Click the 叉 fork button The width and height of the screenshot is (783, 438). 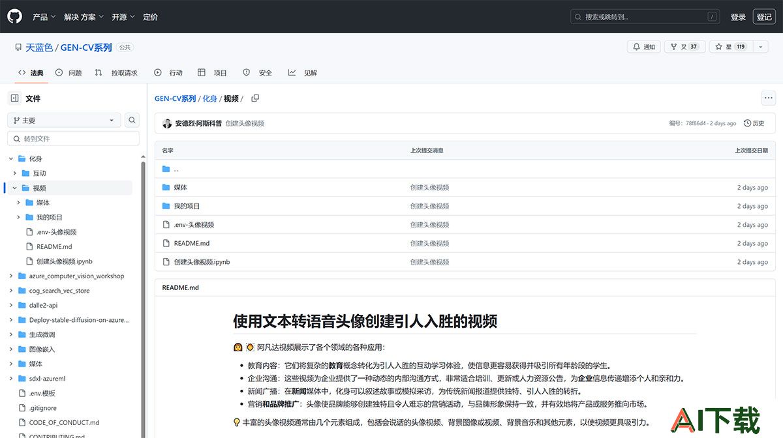click(x=685, y=47)
